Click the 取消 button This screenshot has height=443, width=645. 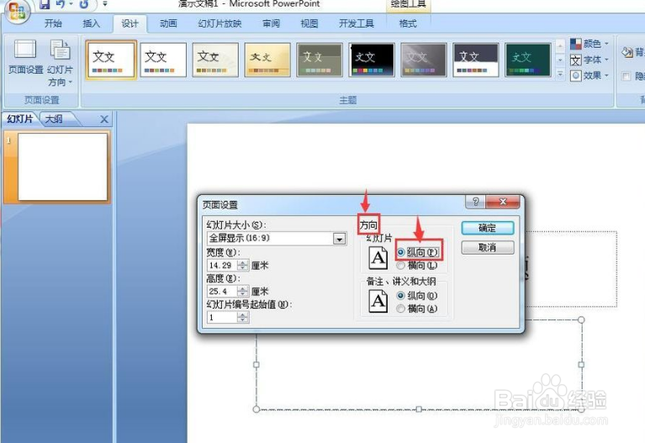click(488, 247)
